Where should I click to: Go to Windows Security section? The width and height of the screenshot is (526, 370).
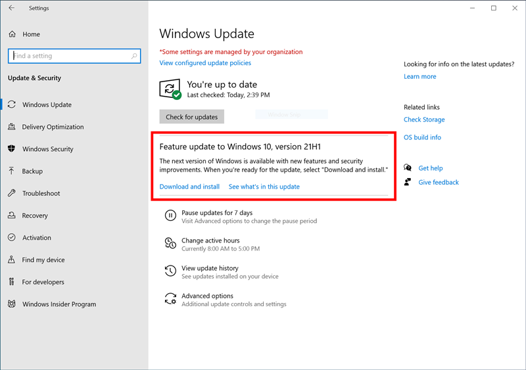(47, 149)
